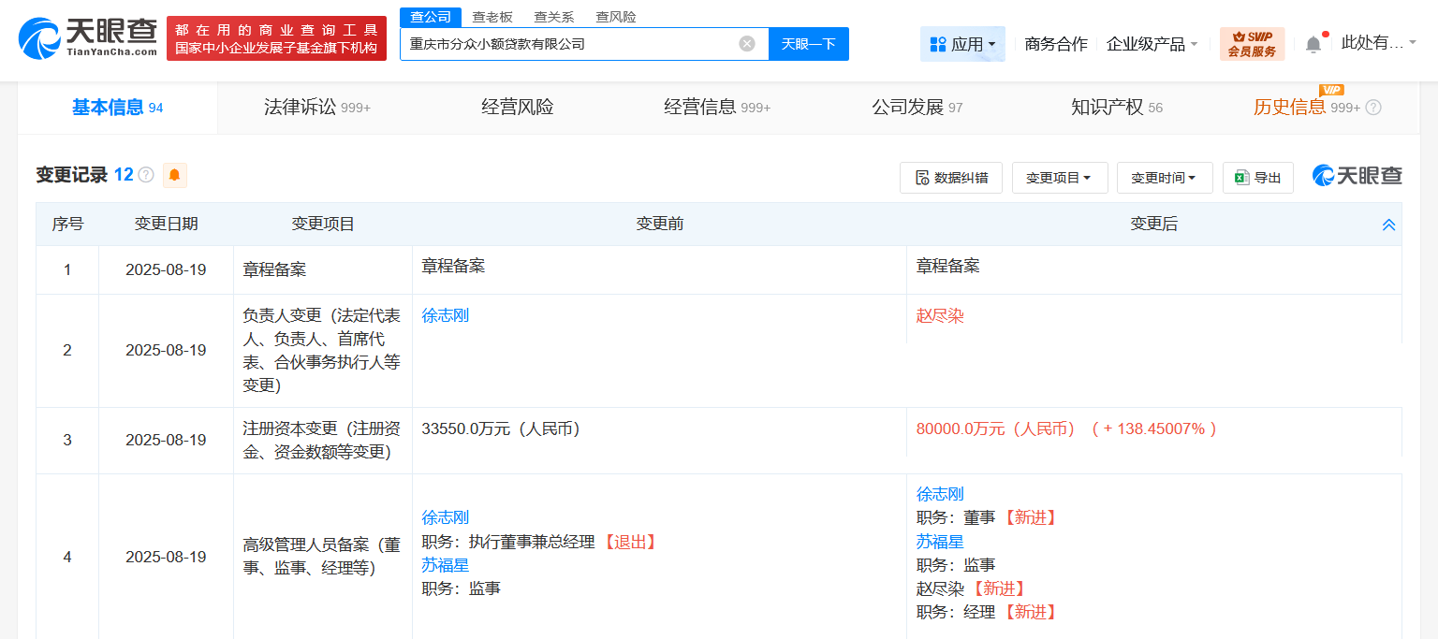Click the orange alert bell beside 变更记录
The width and height of the screenshot is (1438, 639).
[174, 175]
